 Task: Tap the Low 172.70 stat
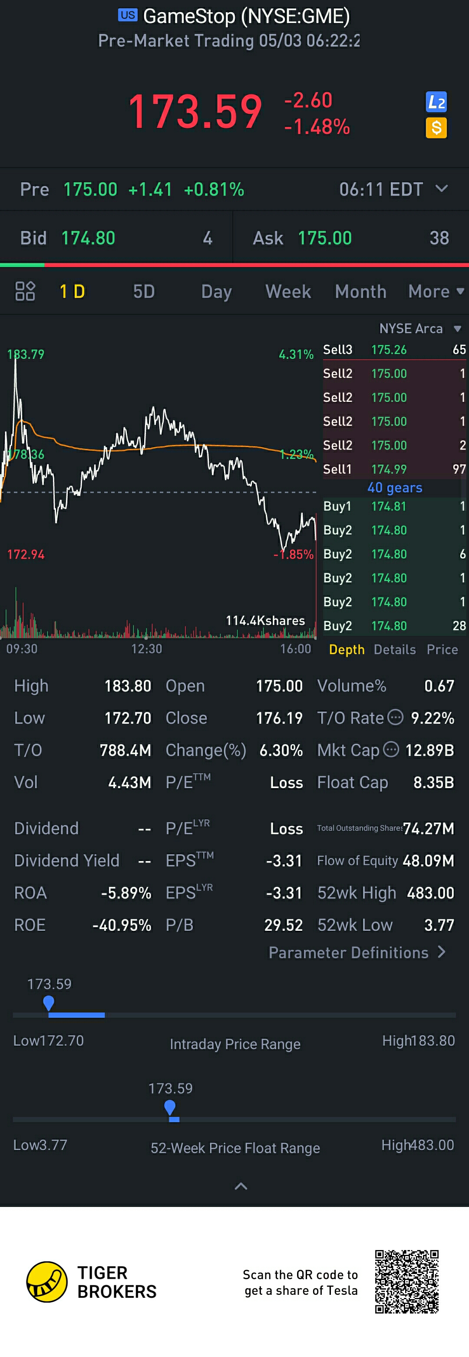[x=83, y=718]
